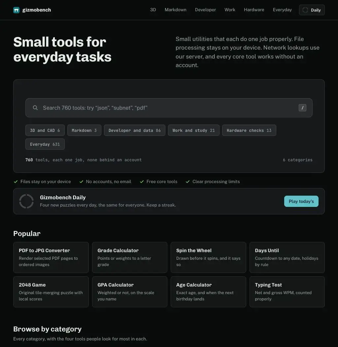The width and height of the screenshot is (338, 347).
Task: Click the gizmobench logo icon
Action: 17,10
